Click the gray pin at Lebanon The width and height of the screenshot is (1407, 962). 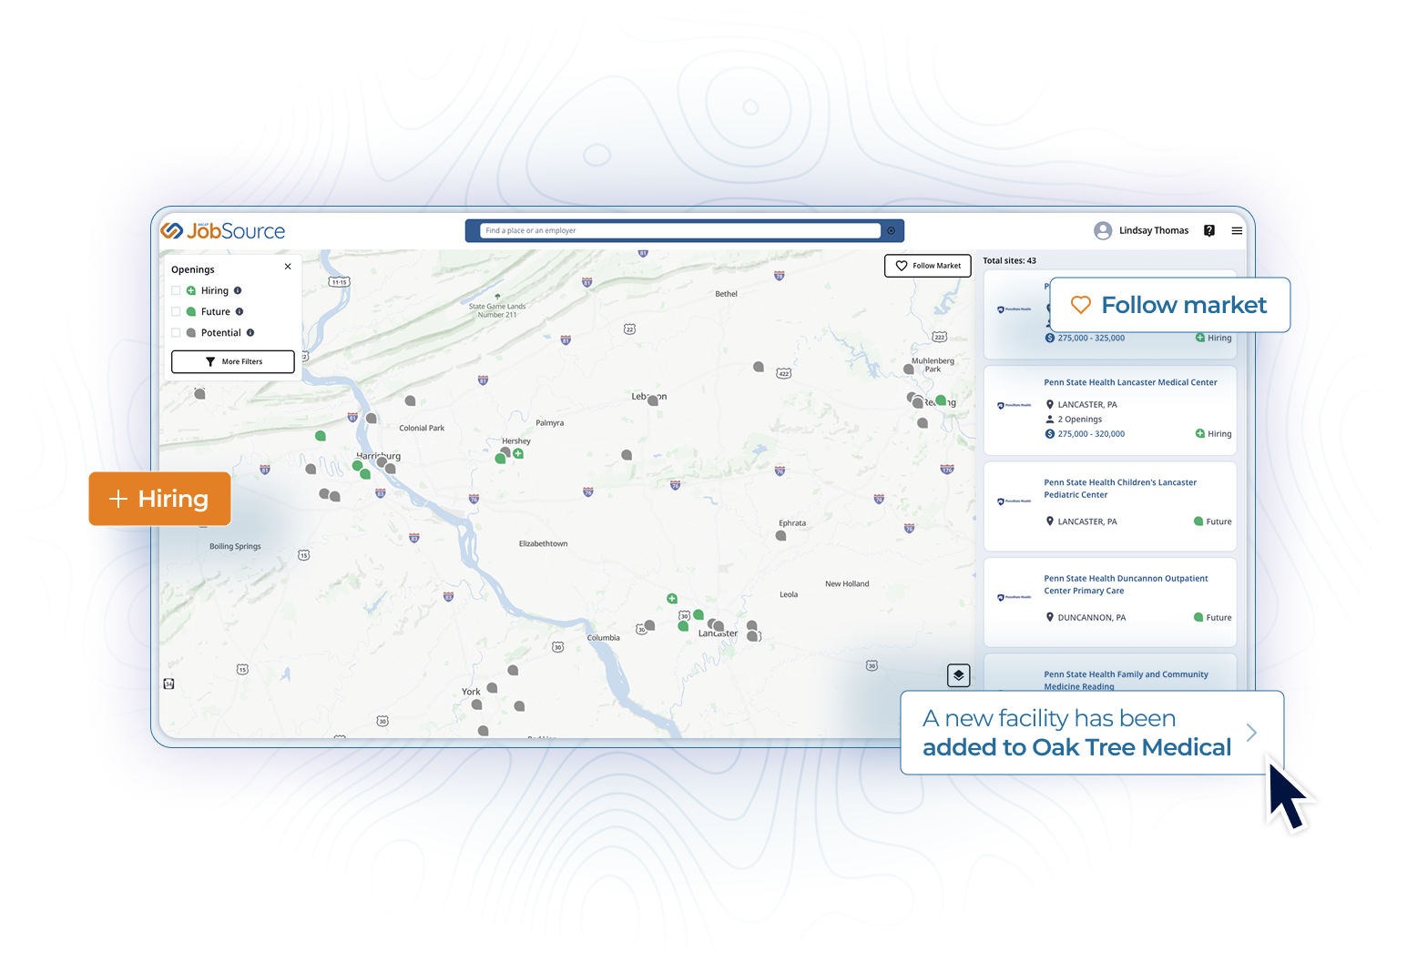(x=653, y=400)
